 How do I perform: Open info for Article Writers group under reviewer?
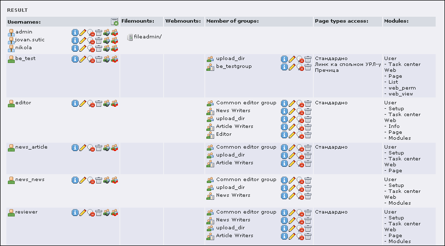(x=284, y=236)
